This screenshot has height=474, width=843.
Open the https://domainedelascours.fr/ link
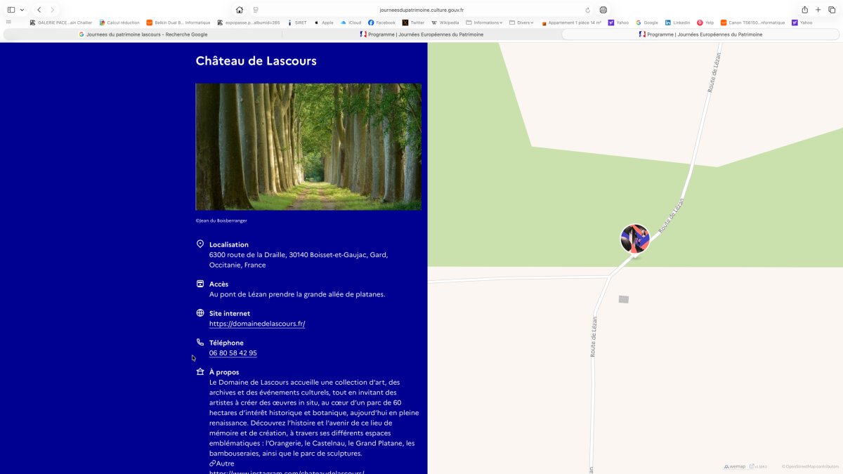257,324
